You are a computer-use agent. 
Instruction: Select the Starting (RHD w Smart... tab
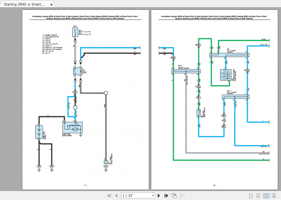click(x=24, y=5)
